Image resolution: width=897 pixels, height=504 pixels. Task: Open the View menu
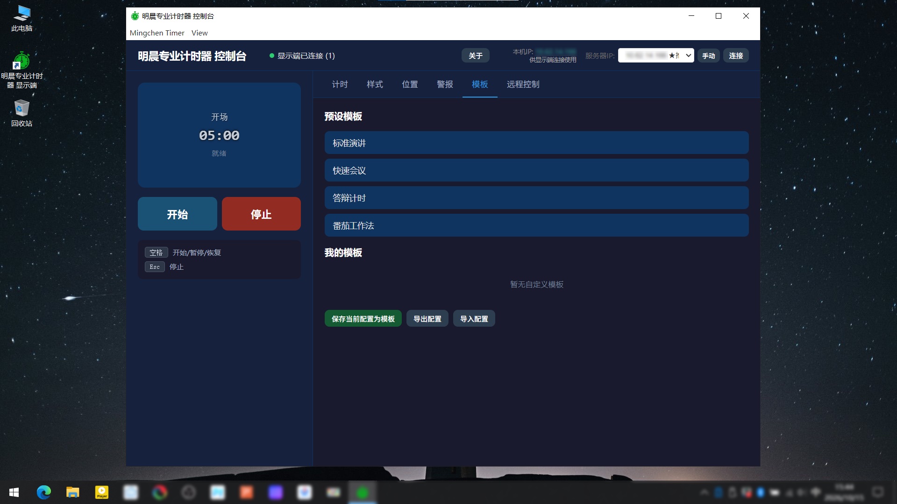tap(199, 33)
